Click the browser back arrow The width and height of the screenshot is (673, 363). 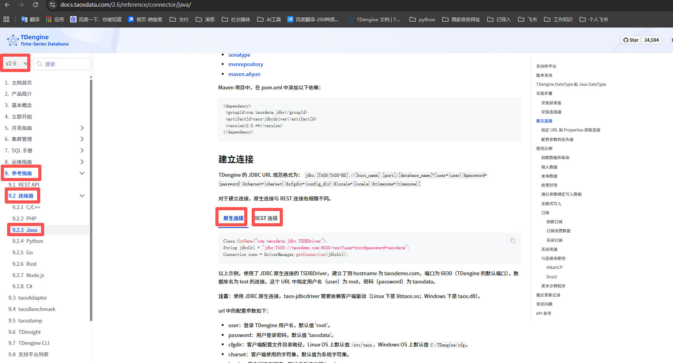point(7,5)
